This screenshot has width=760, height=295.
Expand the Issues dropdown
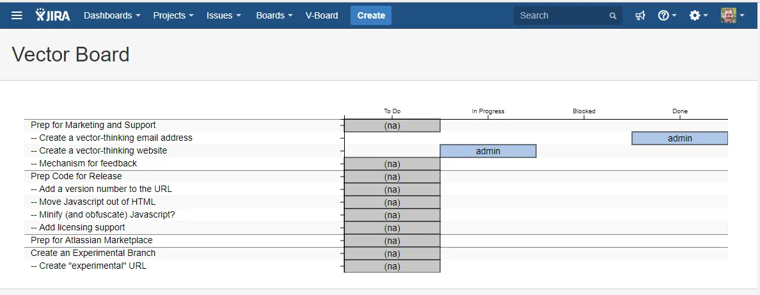pyautogui.click(x=223, y=15)
